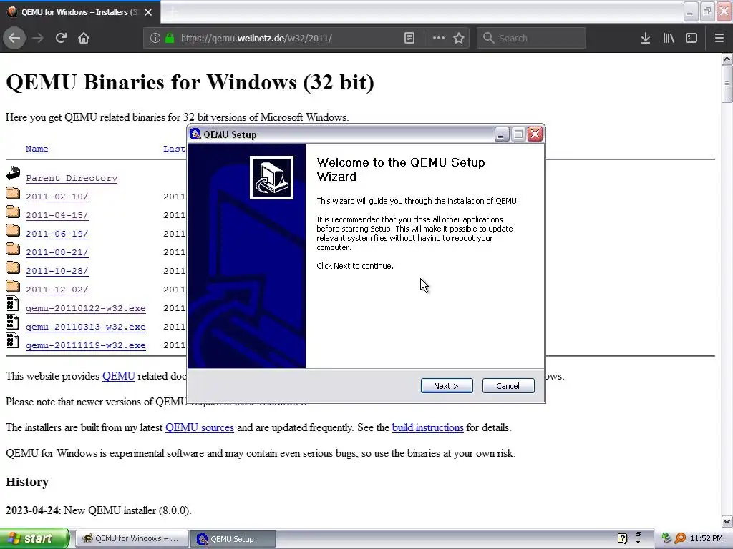Open the Windows Start menu

coord(34,538)
